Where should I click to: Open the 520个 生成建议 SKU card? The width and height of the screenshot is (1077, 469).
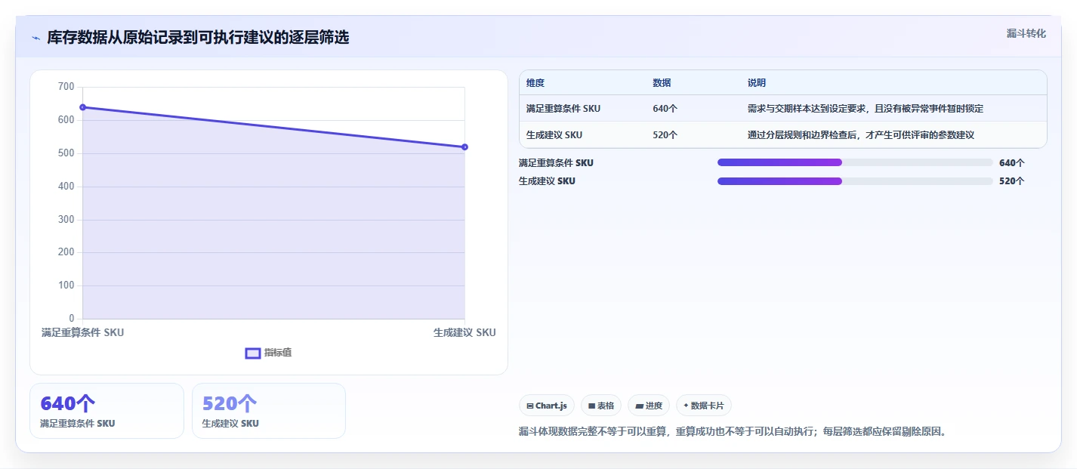pos(269,411)
